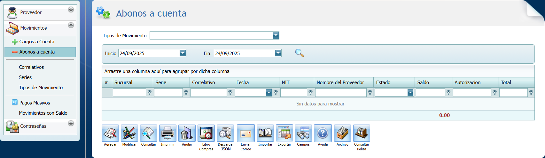
Task: Click the Agregar toolbar icon
Action: click(x=110, y=133)
